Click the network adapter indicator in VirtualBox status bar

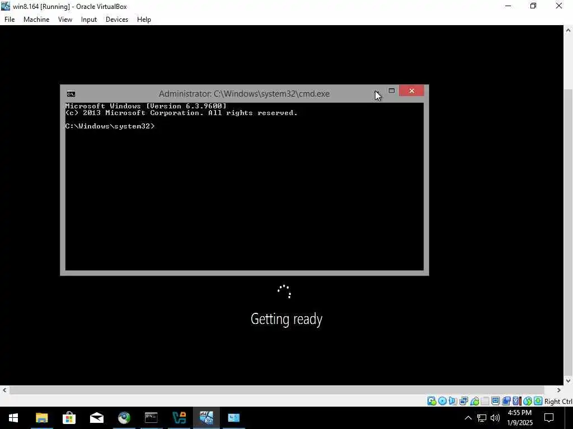pyautogui.click(x=463, y=401)
